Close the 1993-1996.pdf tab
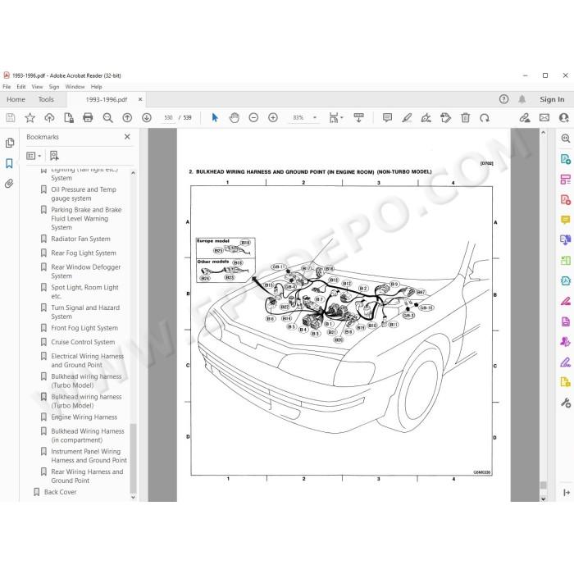 click(x=140, y=99)
